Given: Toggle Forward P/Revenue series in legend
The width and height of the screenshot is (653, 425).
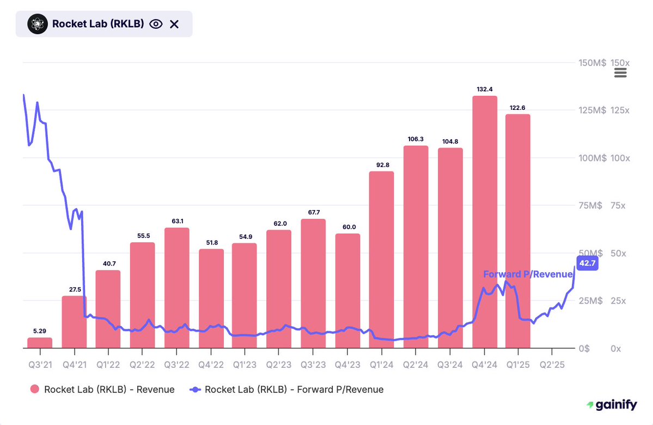Looking at the screenshot, I should pyautogui.click(x=286, y=389).
